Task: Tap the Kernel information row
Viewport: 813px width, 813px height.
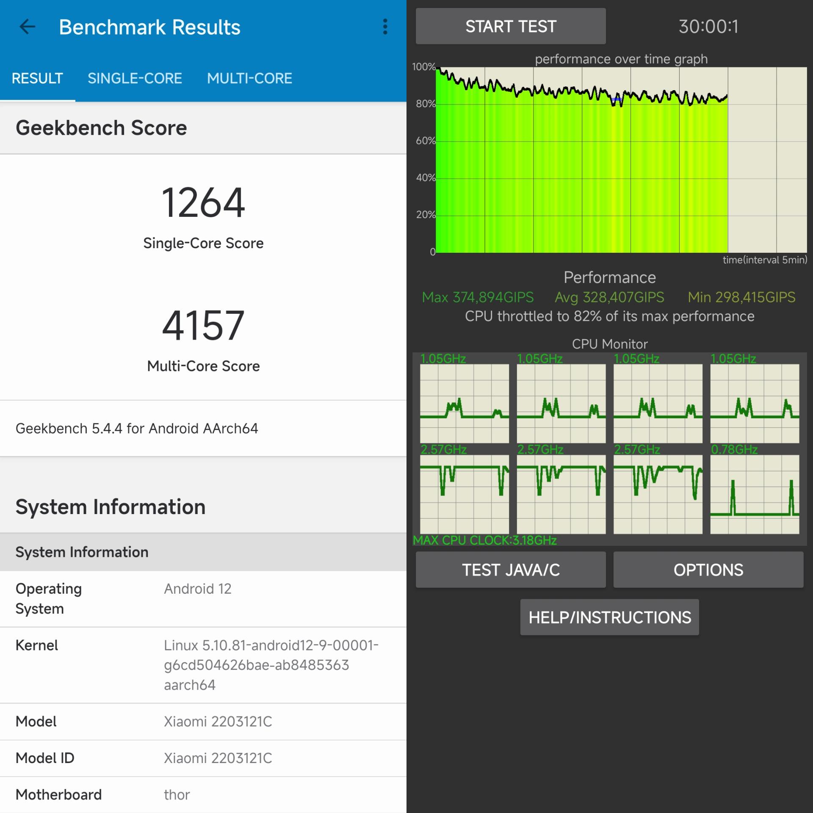Action: tap(203, 665)
